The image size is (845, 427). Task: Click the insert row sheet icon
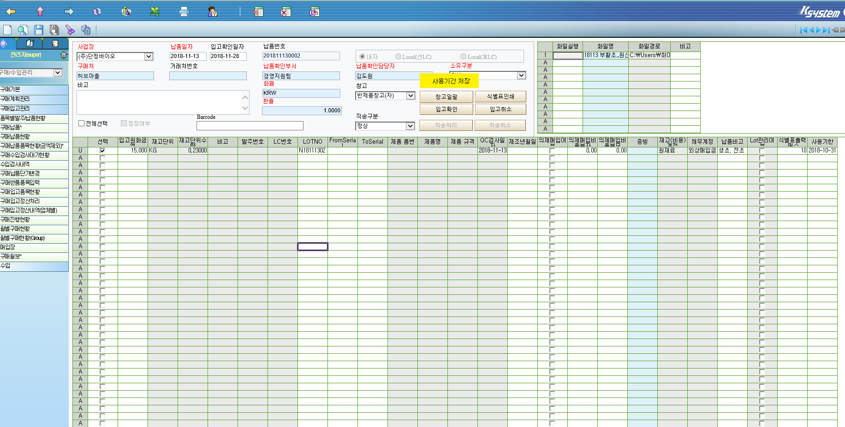pyautogui.click(x=258, y=12)
